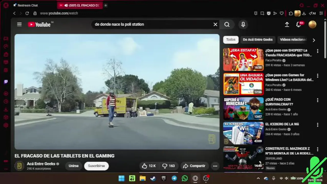The image size is (327, 184).
Task: Open the Acá Entre Geeks channel name link
Action: (41, 164)
